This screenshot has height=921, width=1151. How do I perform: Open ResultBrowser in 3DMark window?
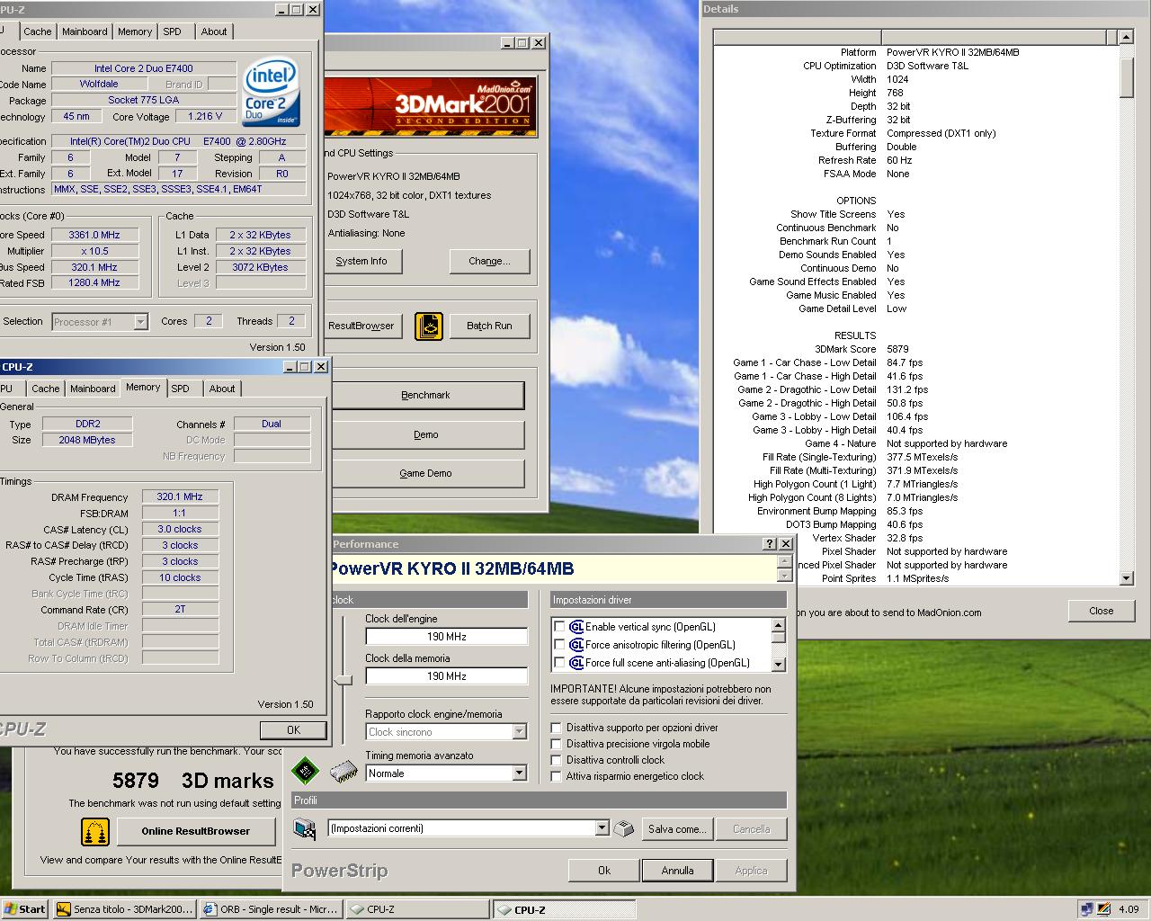pyautogui.click(x=361, y=326)
